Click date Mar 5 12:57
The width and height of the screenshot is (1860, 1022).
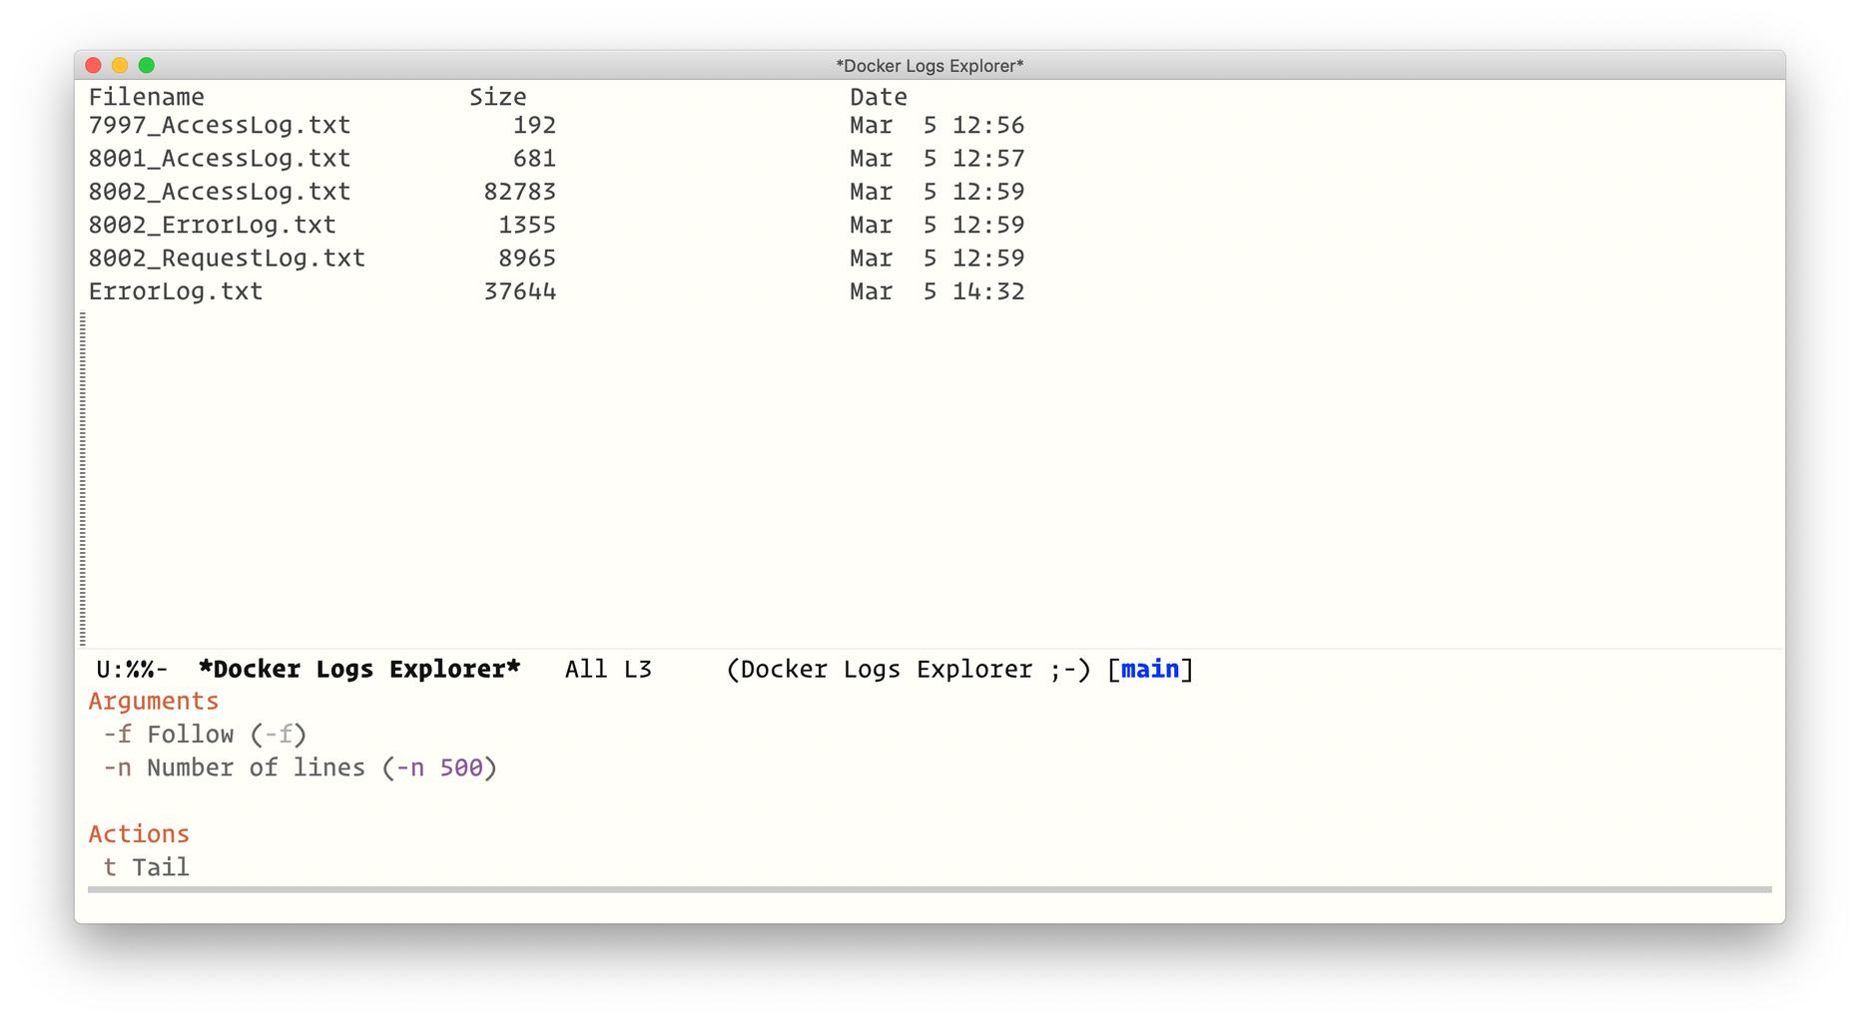(x=937, y=159)
